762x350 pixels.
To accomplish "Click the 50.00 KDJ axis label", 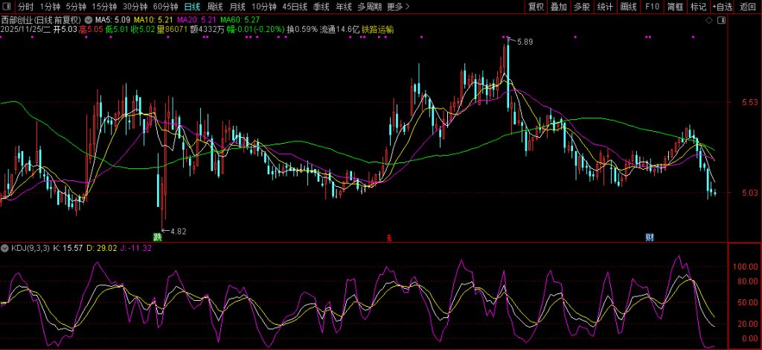I will pyautogui.click(x=749, y=302).
